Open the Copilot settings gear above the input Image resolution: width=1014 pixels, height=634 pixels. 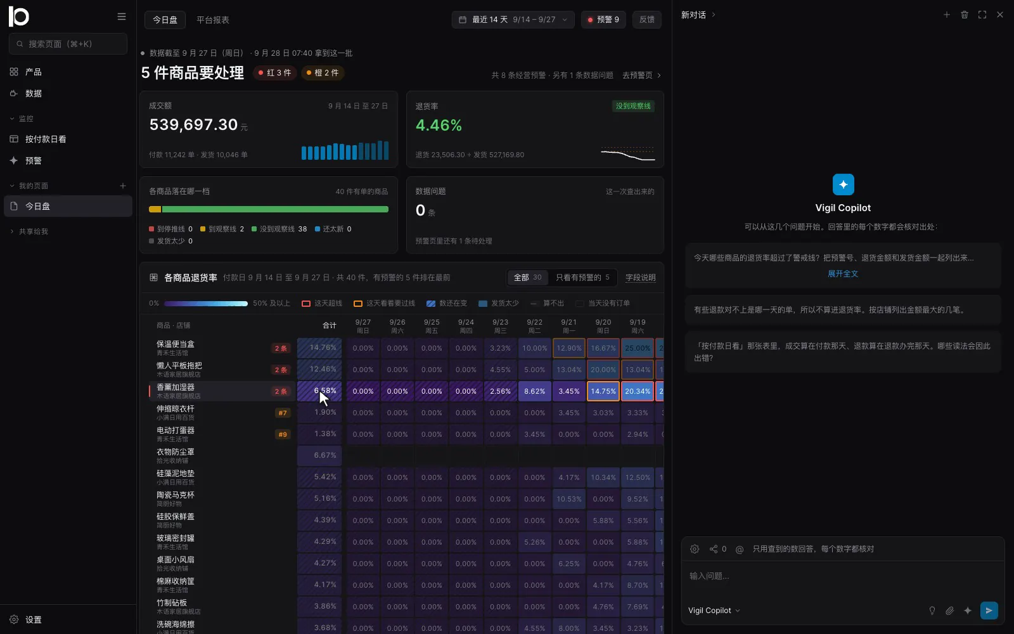(695, 549)
